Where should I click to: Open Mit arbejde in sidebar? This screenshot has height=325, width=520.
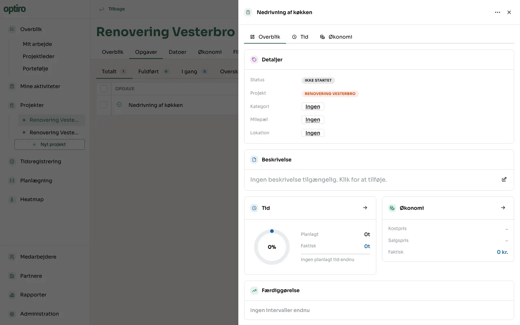click(x=37, y=44)
